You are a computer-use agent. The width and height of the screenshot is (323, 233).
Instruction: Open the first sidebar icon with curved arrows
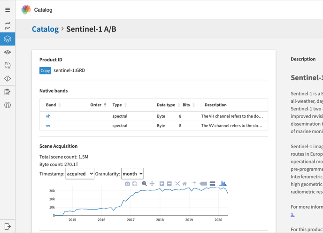click(8, 26)
